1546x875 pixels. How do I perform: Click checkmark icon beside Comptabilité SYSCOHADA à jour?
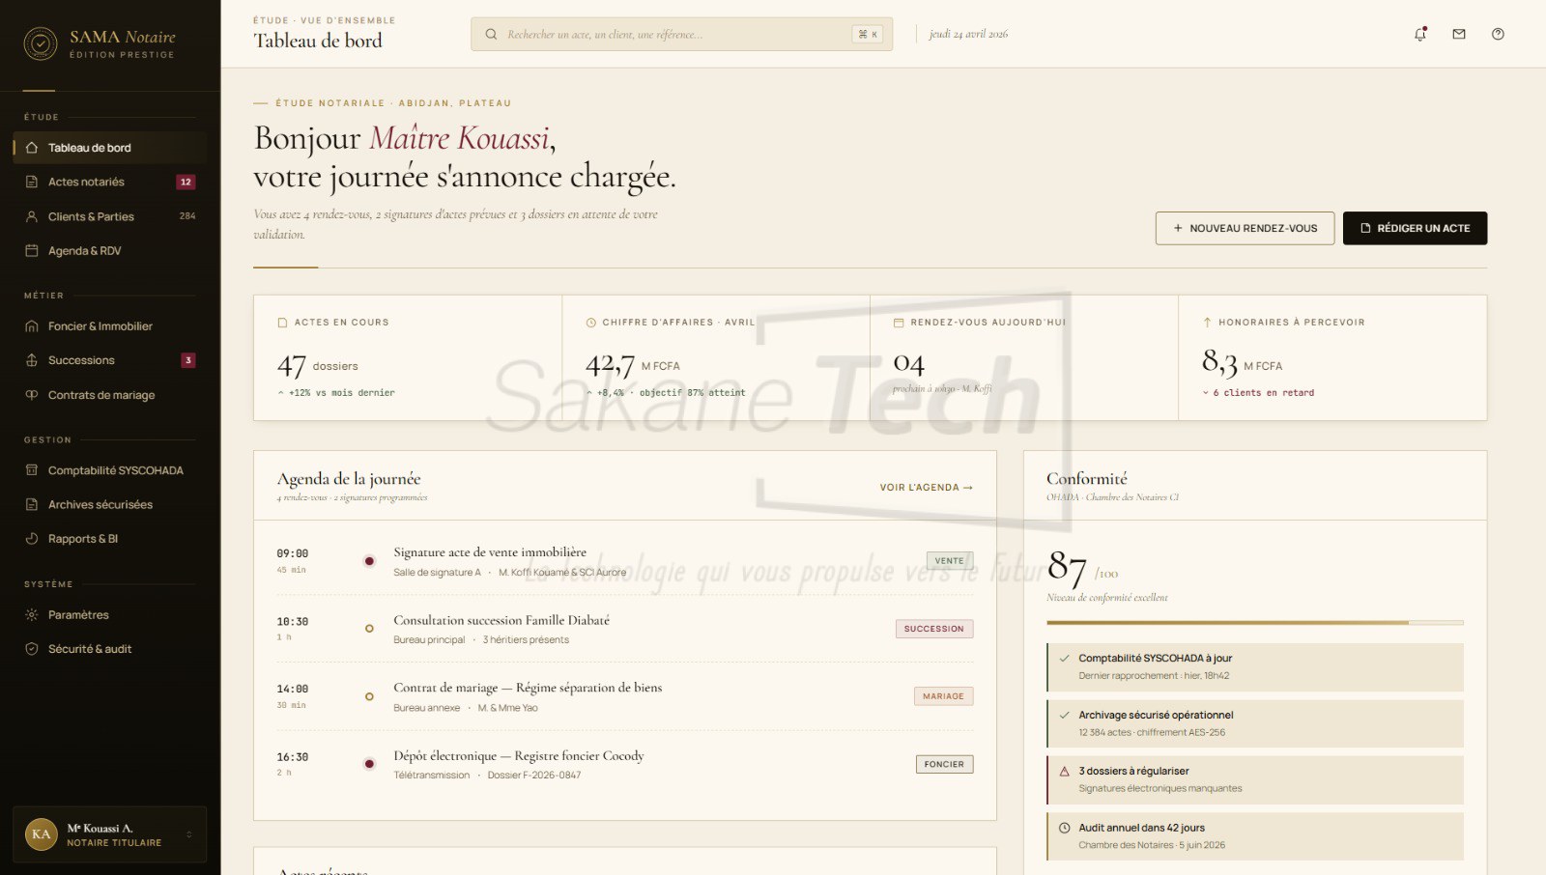click(1065, 659)
